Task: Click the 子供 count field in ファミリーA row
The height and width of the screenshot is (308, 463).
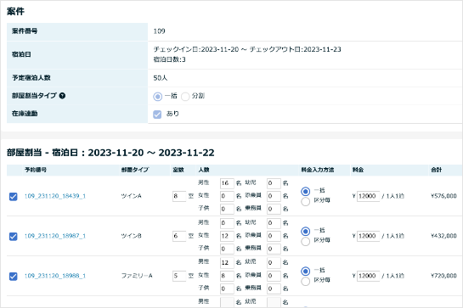Action: coord(227,288)
